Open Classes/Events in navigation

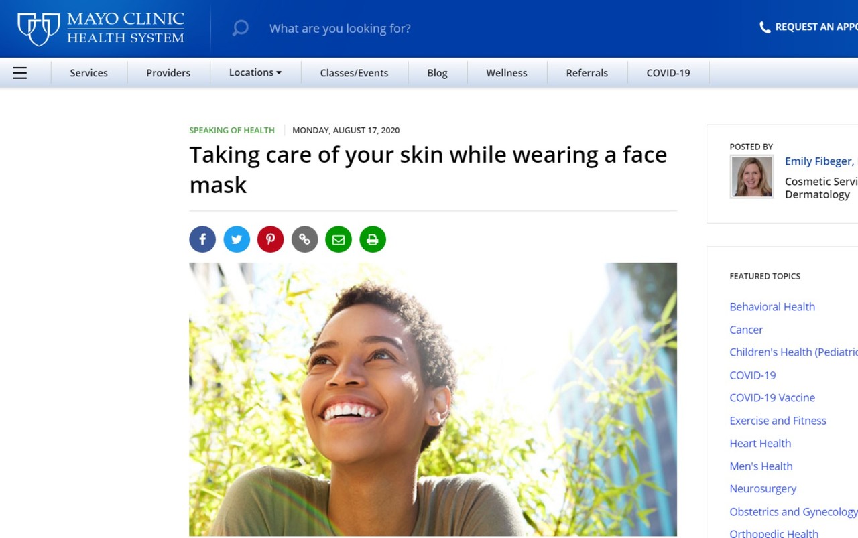pyautogui.click(x=354, y=73)
